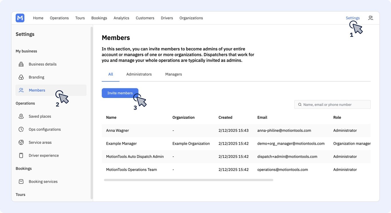Open Service areas settings
Viewport: 391px width, 213px height.
(x=40, y=142)
